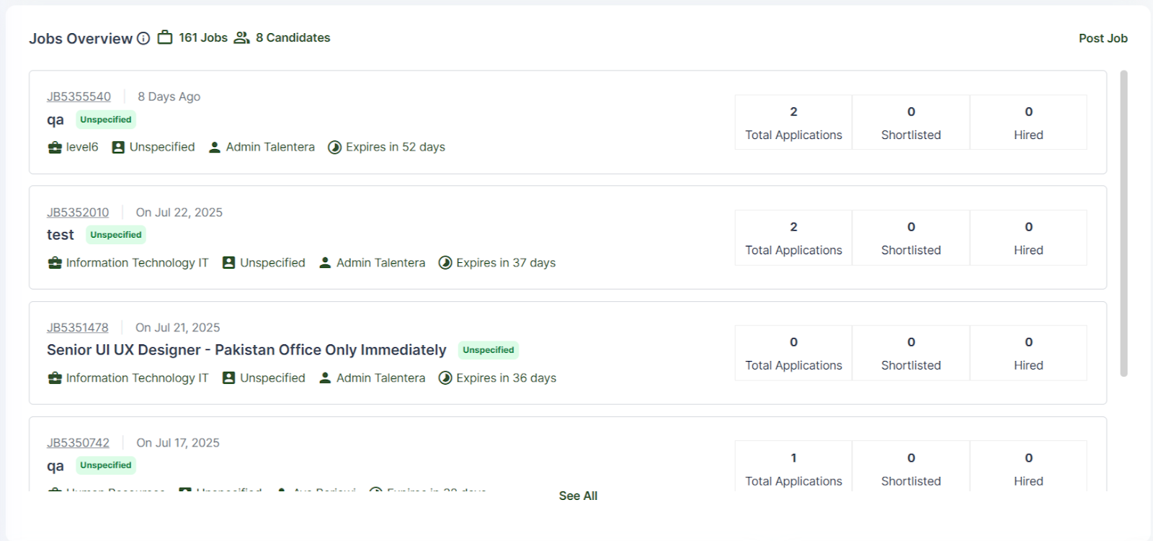
Task: Click the jobs list vertical scrollbar
Action: [x=1123, y=223]
